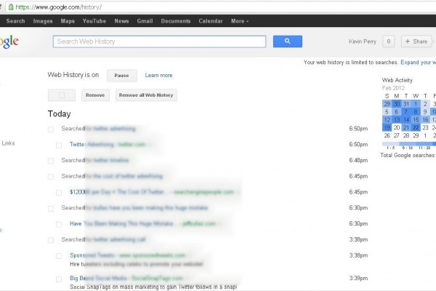Select calendar day 22 in Web Activity
This screenshot has height=291, width=436.
(x=416, y=127)
